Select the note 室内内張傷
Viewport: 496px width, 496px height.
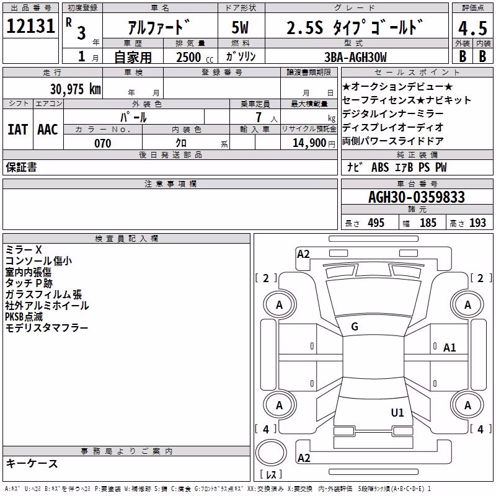click(x=28, y=272)
